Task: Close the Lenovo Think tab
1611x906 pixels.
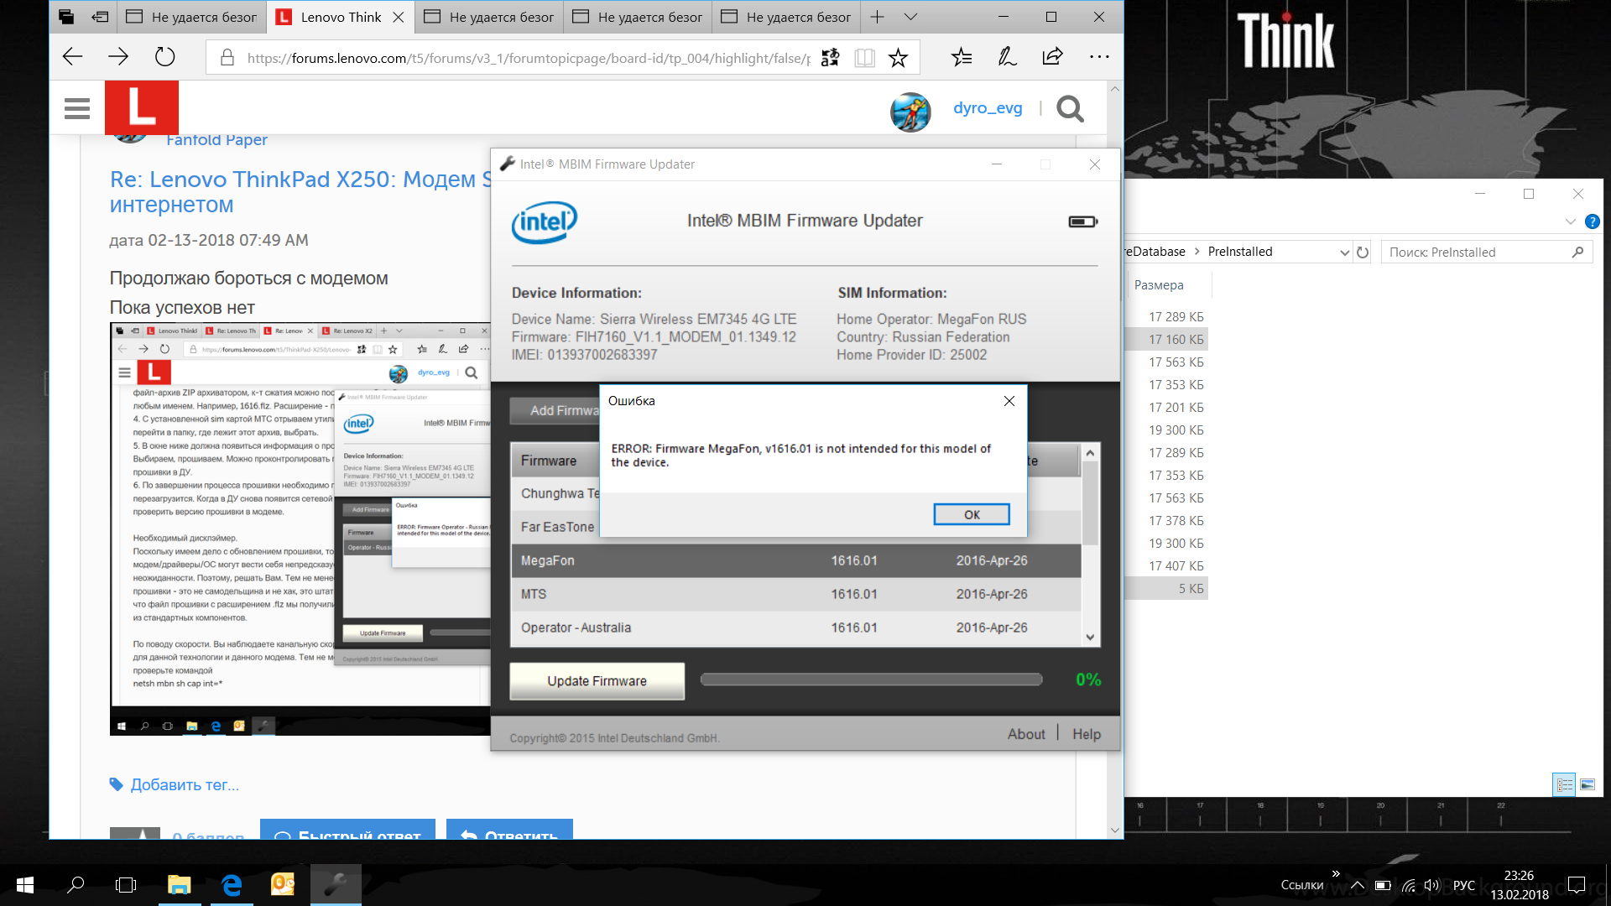Action: point(399,17)
